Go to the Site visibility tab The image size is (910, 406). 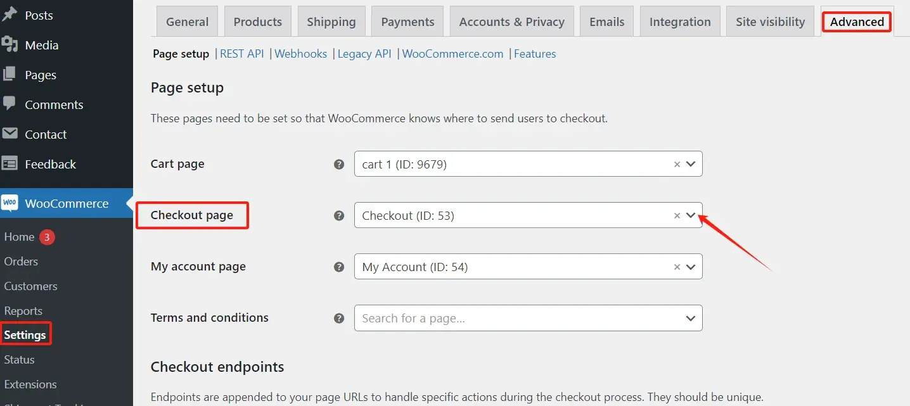pyautogui.click(x=770, y=22)
